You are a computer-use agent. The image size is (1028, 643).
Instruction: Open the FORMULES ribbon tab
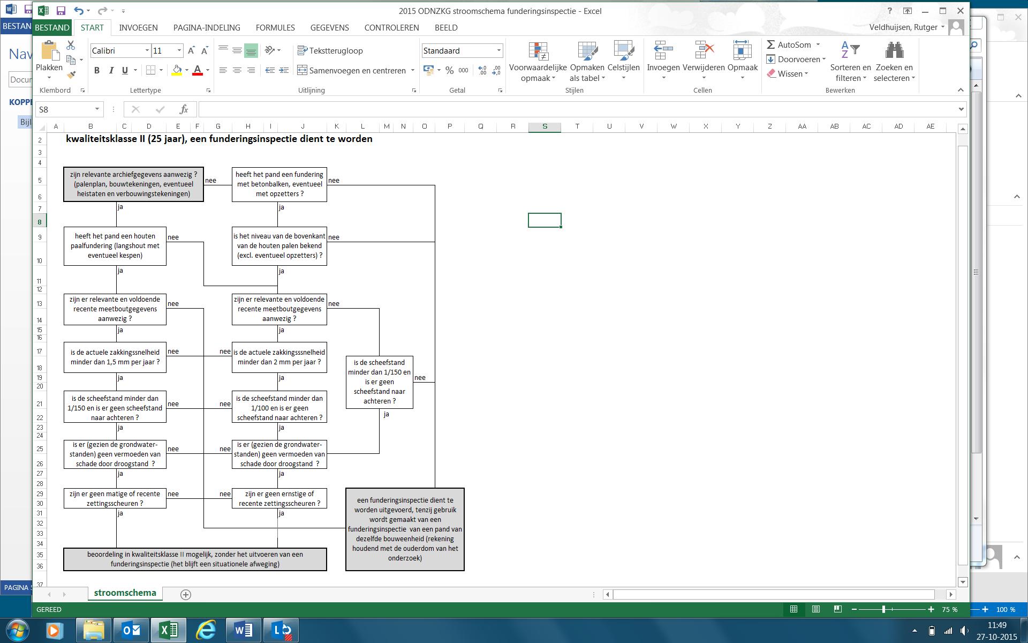tap(275, 28)
